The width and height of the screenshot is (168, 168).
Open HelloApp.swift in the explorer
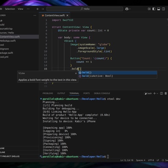(x=19, y=41)
